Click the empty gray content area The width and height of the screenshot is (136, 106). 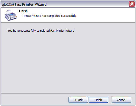(68, 62)
